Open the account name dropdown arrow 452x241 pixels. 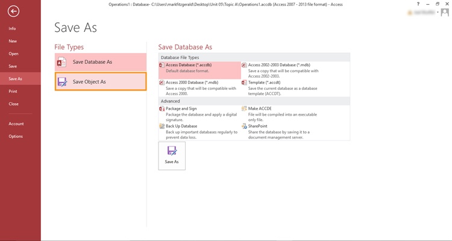[438, 12]
